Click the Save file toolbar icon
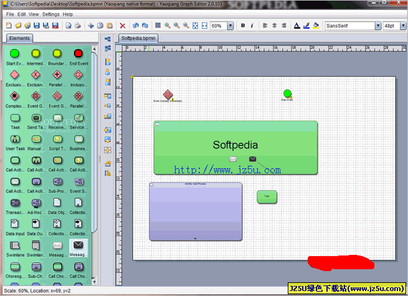This screenshot has width=408, height=296. point(37,26)
